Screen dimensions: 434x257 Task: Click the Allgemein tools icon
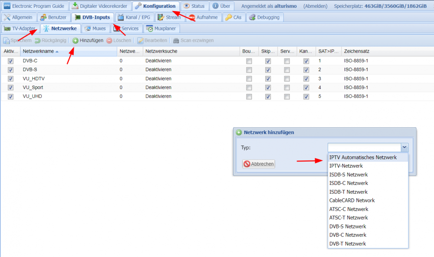point(7,17)
